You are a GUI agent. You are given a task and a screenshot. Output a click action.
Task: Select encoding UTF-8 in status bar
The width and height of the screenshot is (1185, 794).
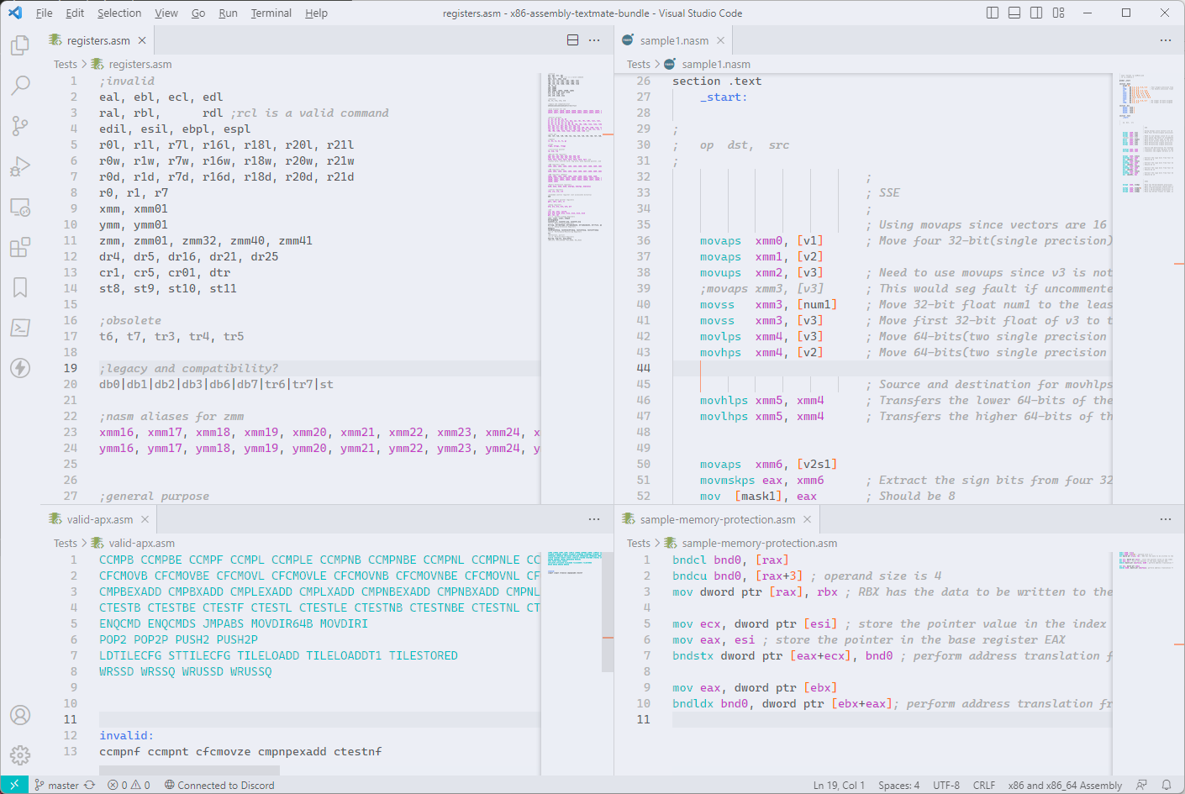946,785
